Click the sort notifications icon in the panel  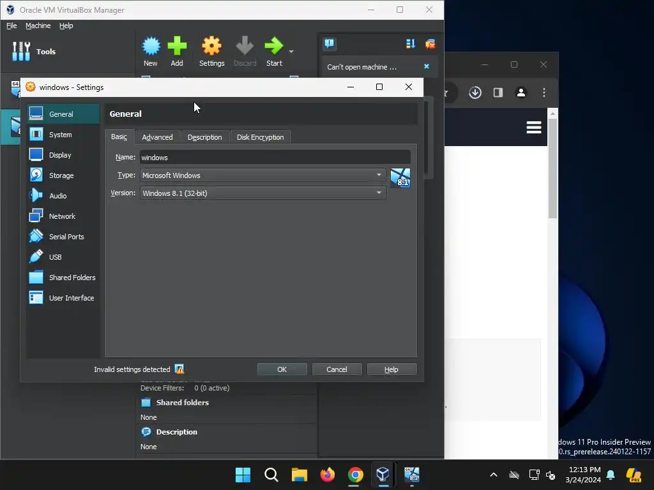[x=411, y=43]
